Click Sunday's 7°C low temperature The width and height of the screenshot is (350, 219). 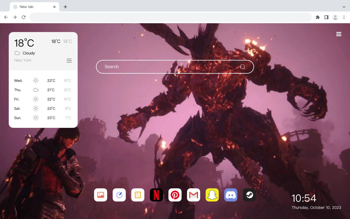pos(68,118)
